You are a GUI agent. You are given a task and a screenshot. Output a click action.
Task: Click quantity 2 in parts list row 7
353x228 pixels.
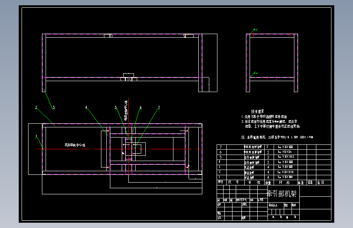[x=267, y=147]
